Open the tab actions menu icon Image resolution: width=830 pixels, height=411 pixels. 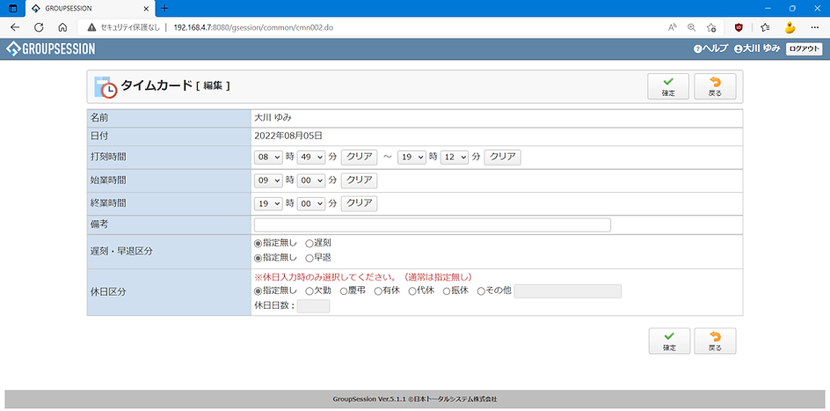tap(13, 9)
